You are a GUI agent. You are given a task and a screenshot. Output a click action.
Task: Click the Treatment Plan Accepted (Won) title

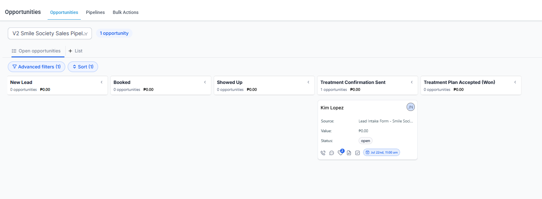460,82
